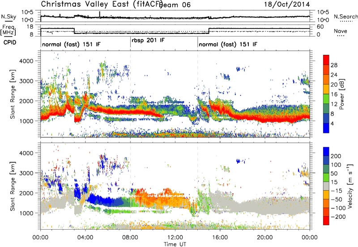Click the '4000' tick of the power panel
The image size is (358, 247).
pyautogui.click(x=26, y=61)
